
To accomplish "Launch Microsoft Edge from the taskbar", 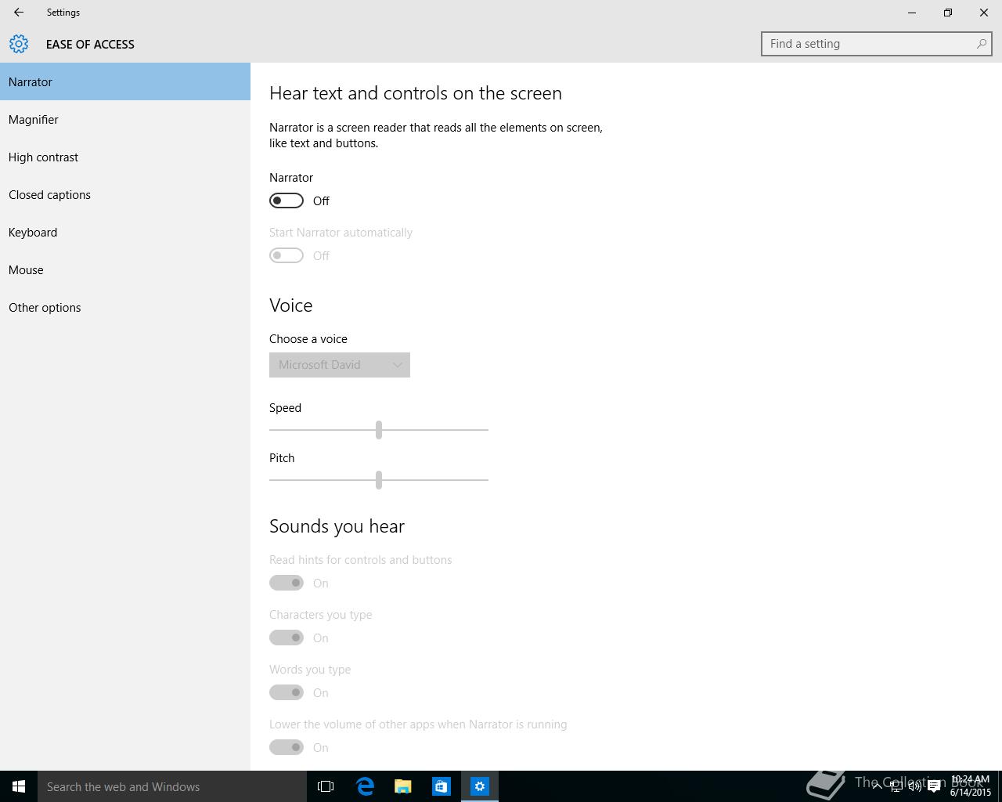I will tap(365, 786).
